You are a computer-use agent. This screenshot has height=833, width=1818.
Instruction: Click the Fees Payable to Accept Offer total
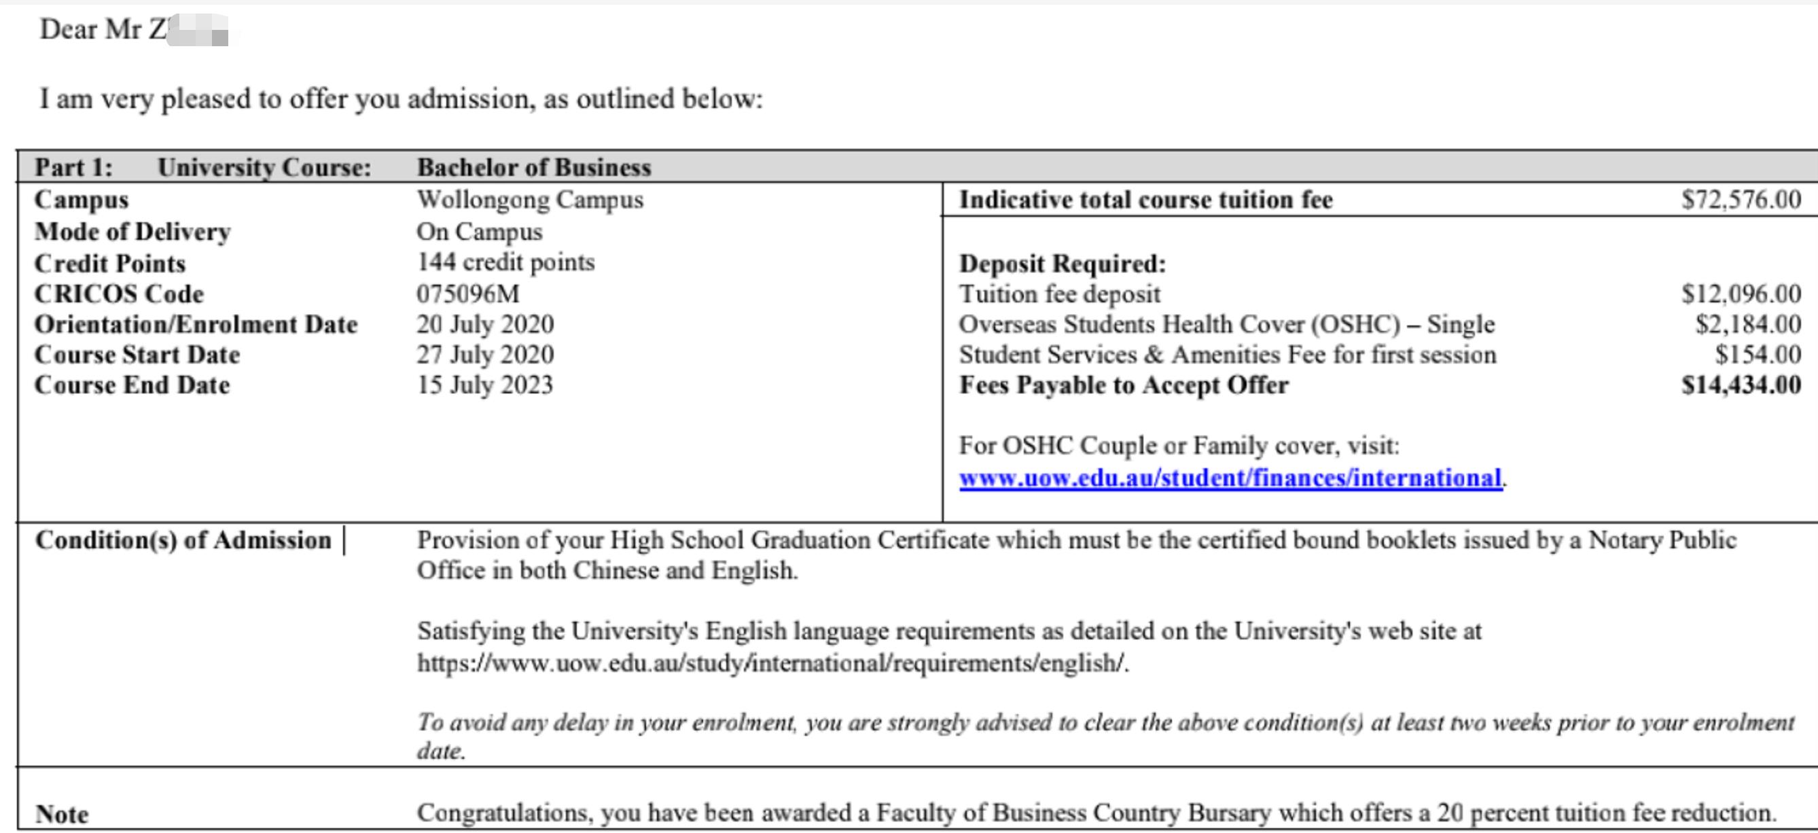pyautogui.click(x=1741, y=385)
